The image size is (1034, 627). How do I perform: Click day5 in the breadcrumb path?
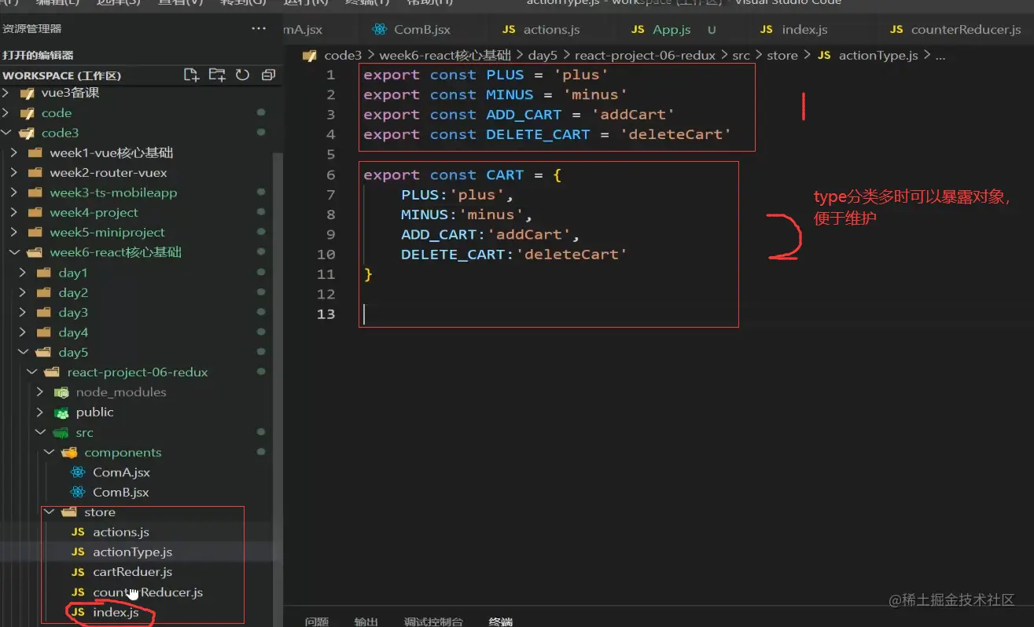pyautogui.click(x=543, y=56)
